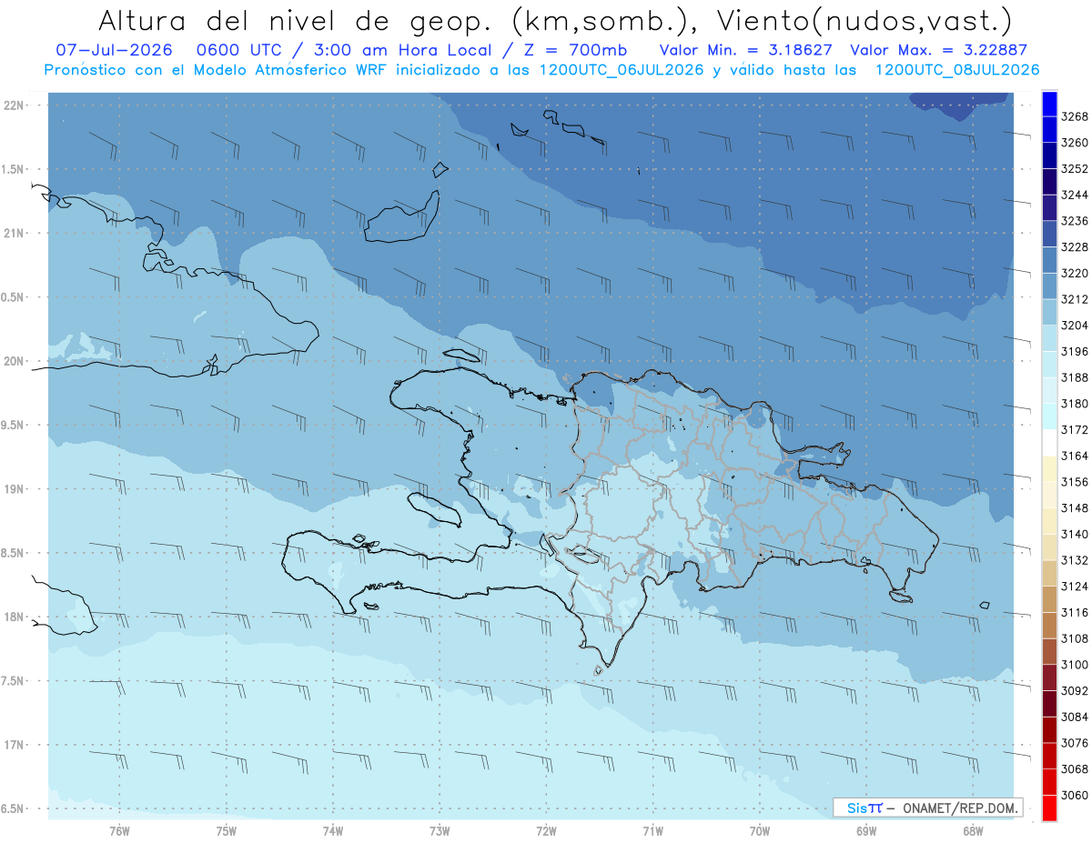1092x843 pixels.
Task: Click the "ONAMET/REP.DOM." credit label
Action: [x=959, y=808]
